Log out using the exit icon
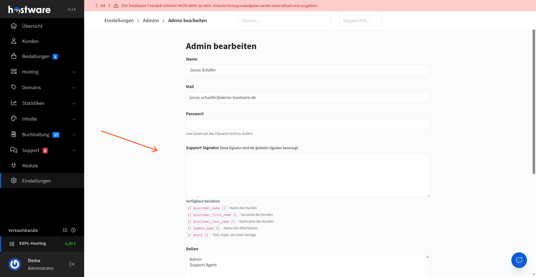The width and height of the screenshot is (536, 277). 72,264
